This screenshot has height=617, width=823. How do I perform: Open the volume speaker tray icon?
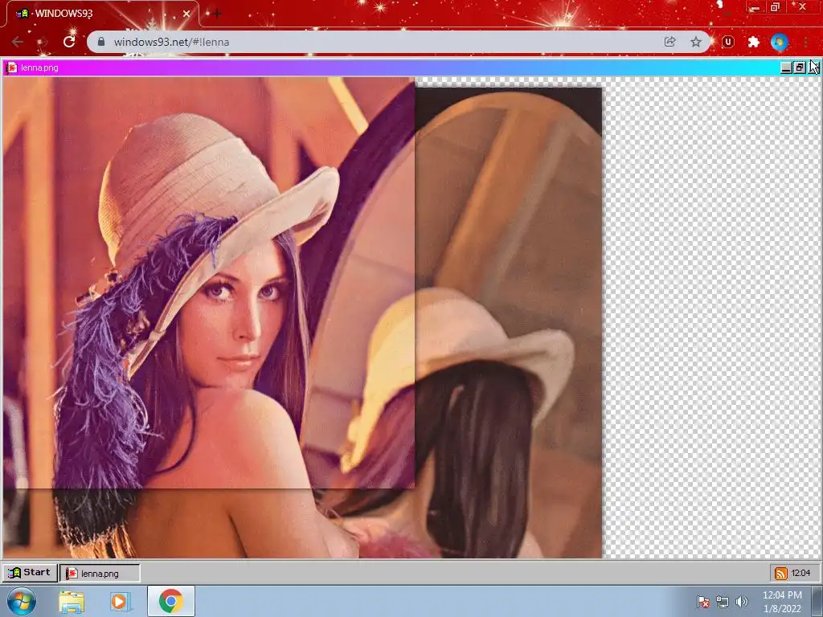742,602
